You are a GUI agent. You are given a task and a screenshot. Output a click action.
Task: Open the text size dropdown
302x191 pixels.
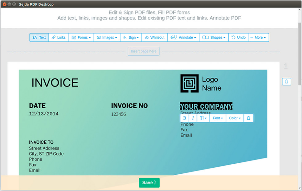click(203, 118)
